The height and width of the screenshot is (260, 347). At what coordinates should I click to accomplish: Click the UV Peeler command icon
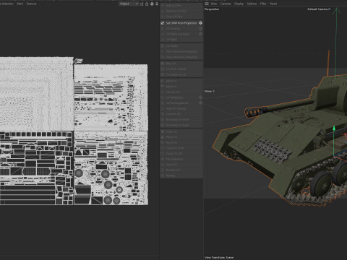(163, 46)
